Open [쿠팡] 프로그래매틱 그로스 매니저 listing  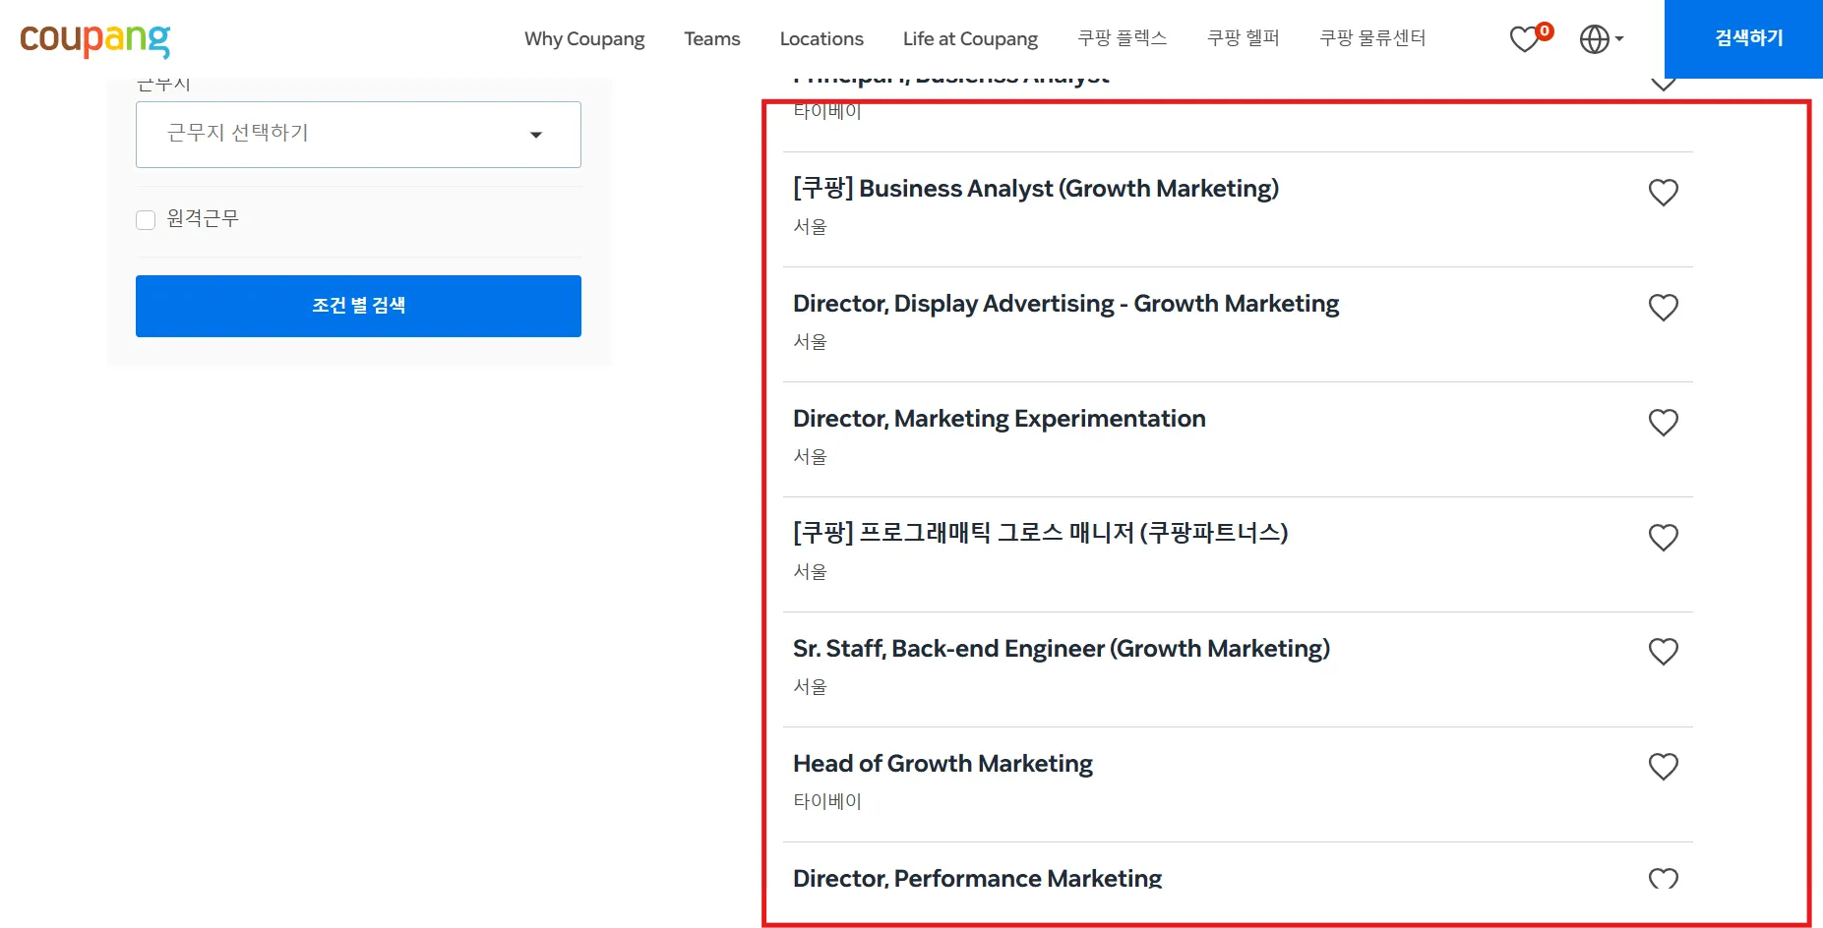click(1041, 533)
